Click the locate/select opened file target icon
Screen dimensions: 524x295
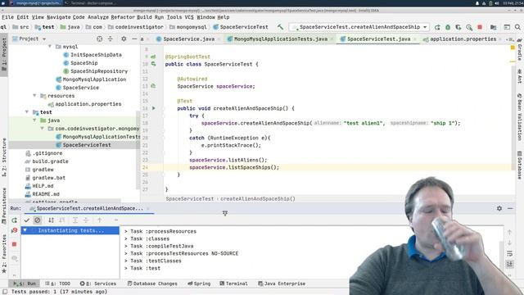pyautogui.click(x=100, y=39)
